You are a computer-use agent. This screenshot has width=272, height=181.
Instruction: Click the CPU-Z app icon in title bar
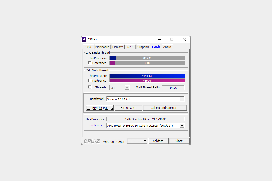click(84, 39)
